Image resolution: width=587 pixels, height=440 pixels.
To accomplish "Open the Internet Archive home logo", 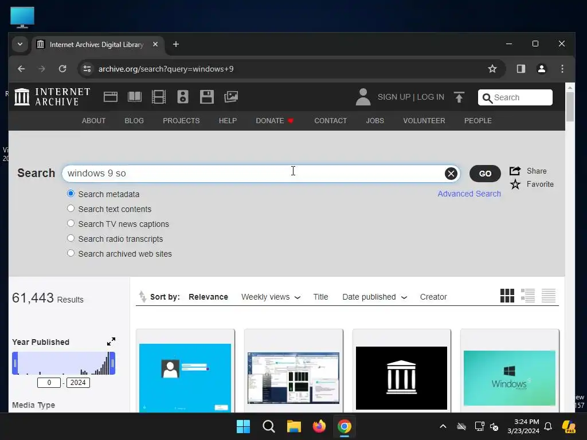I will pos(52,97).
